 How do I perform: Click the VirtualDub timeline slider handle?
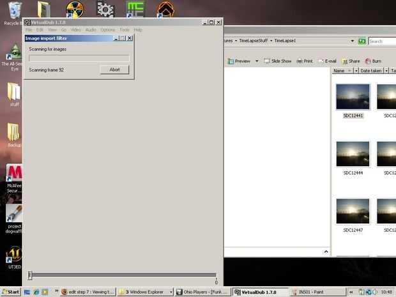[30, 275]
